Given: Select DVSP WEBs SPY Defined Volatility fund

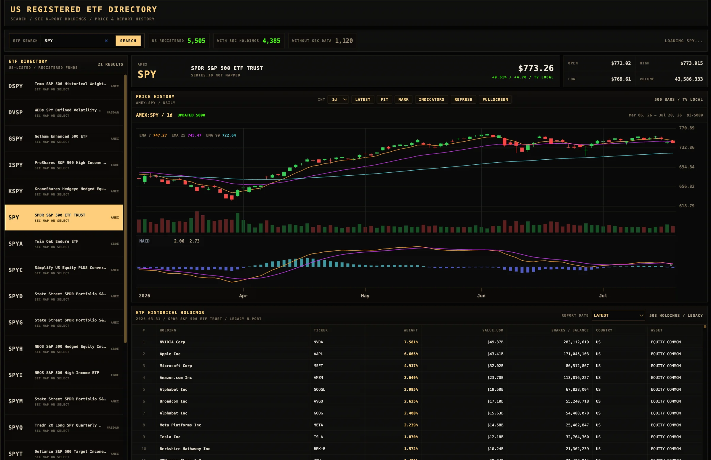Looking at the screenshot, I should [x=64, y=113].
